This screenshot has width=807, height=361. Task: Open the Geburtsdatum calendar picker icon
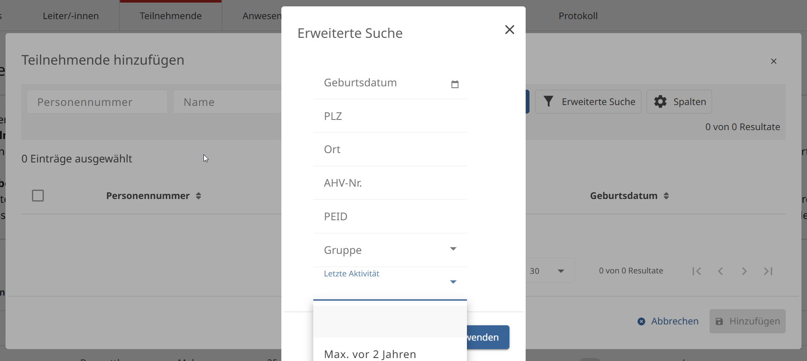point(455,84)
